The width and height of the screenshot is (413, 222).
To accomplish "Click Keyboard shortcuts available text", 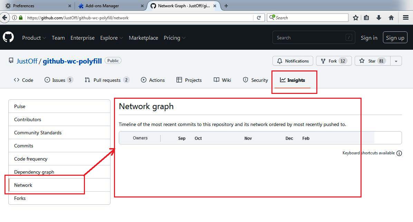I will click(368, 153).
